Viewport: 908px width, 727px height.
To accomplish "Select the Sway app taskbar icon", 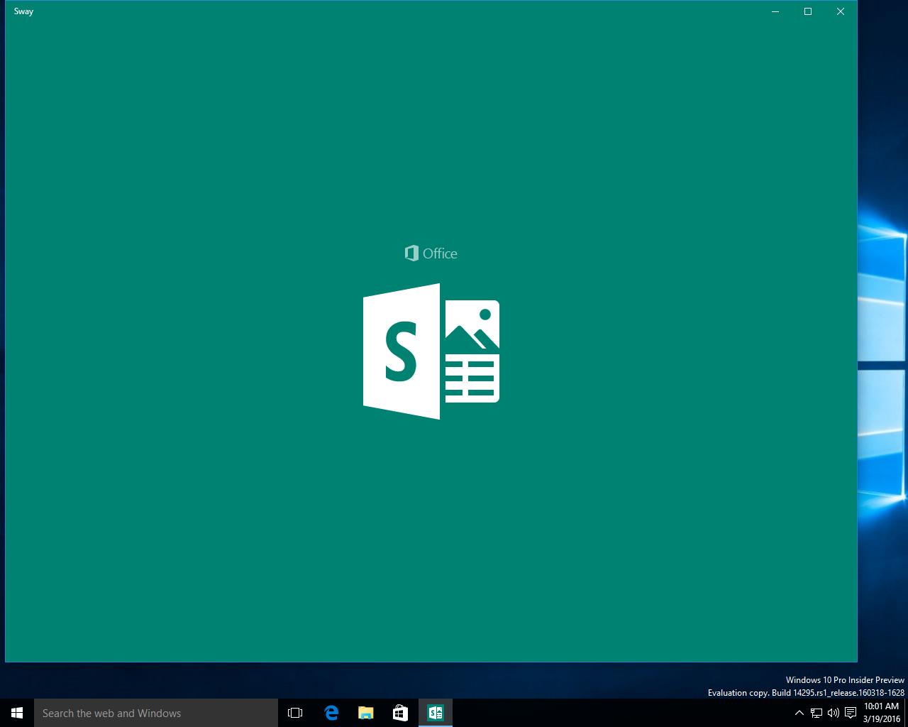I will pos(436,713).
